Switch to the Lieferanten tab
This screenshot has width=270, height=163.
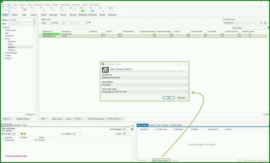tap(17, 125)
